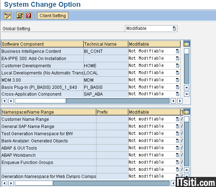Select Customer Name Range row text

coord(25,119)
